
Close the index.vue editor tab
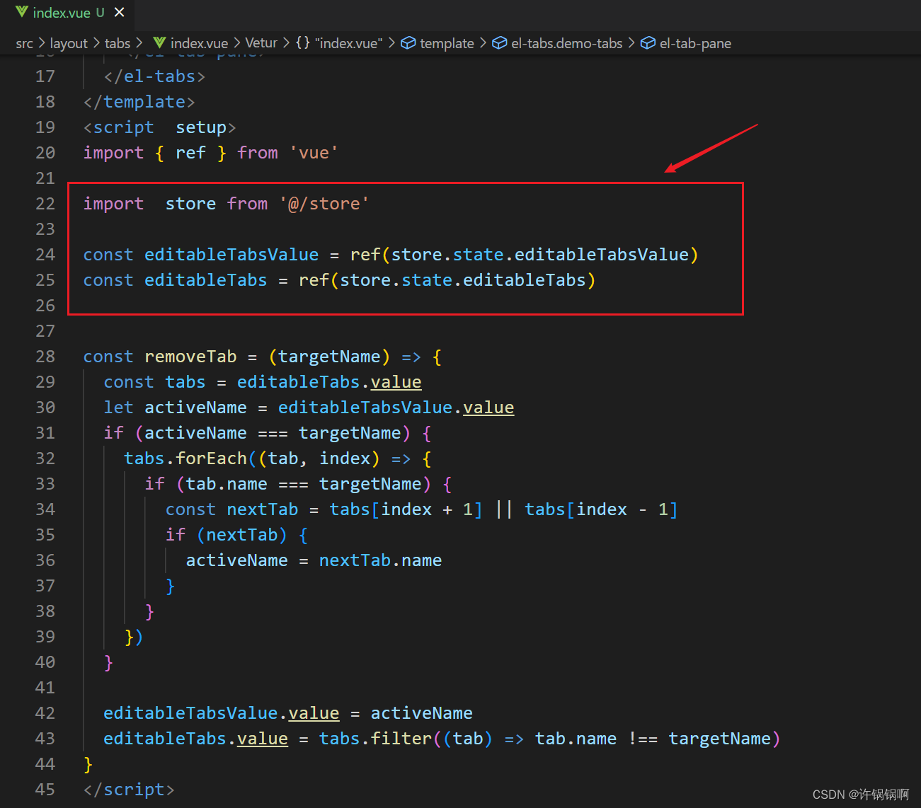120,12
